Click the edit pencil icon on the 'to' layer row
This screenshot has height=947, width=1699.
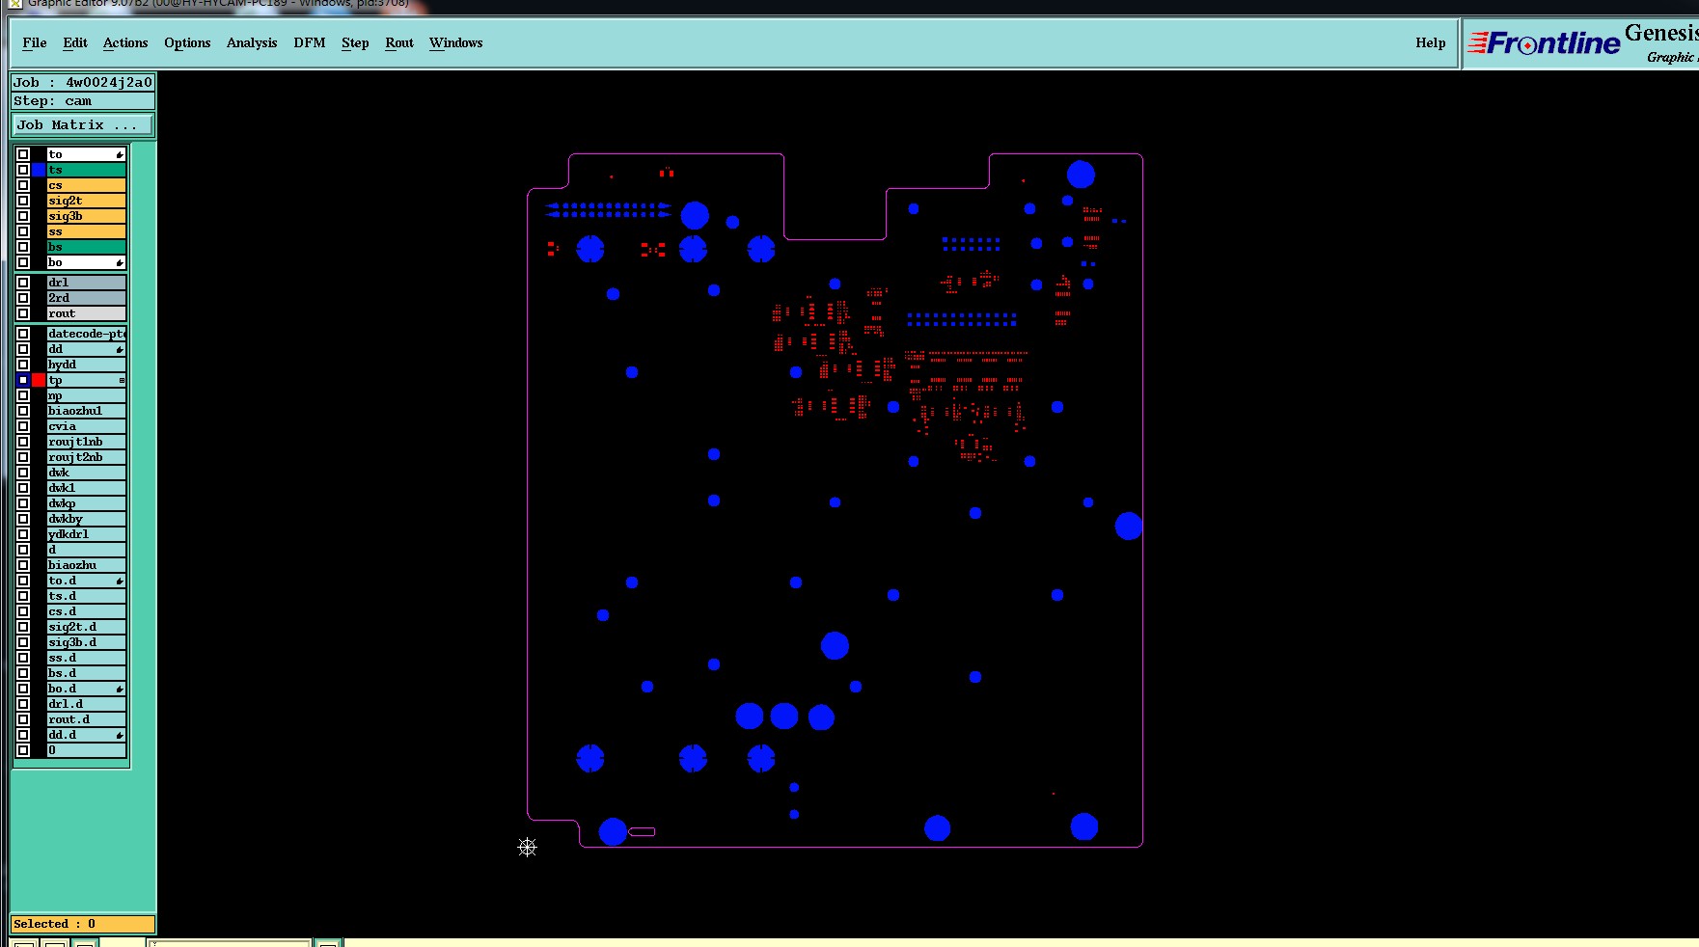pos(120,154)
